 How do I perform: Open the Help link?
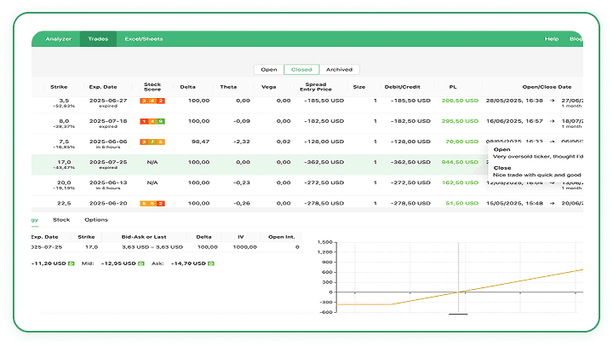tap(552, 38)
